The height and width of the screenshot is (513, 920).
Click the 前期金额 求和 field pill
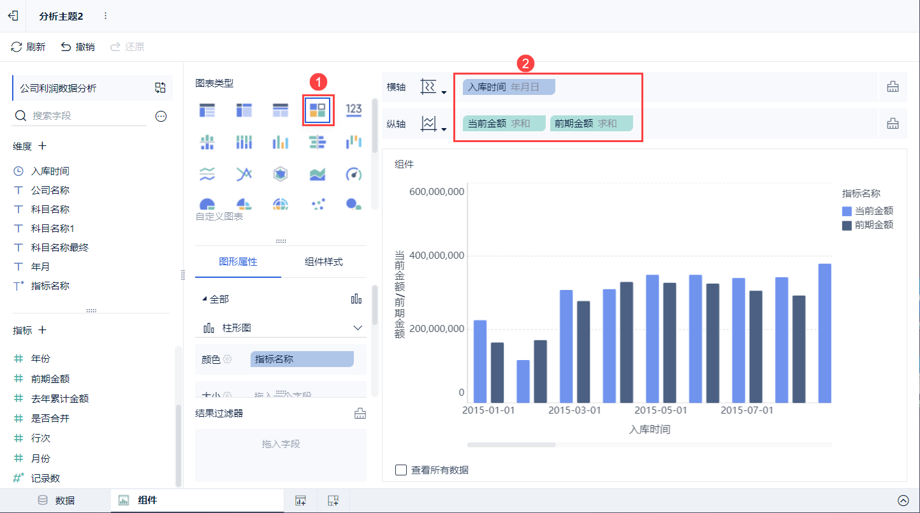(591, 124)
